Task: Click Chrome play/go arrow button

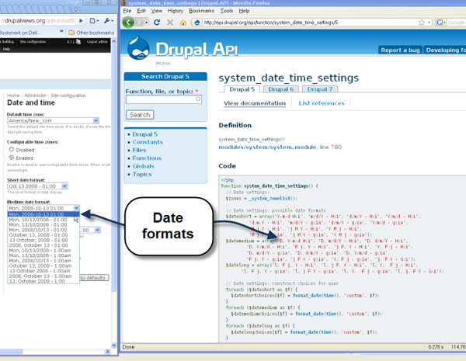Action: (x=81, y=20)
